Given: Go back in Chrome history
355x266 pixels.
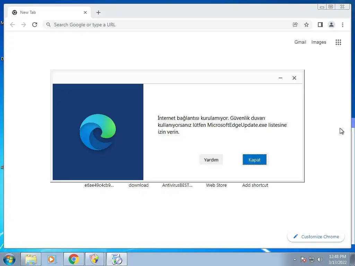Looking at the screenshot, I should [x=12, y=25].
